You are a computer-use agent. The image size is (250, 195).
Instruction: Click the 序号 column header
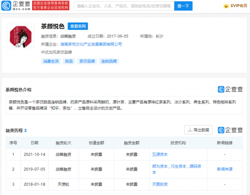13,143
